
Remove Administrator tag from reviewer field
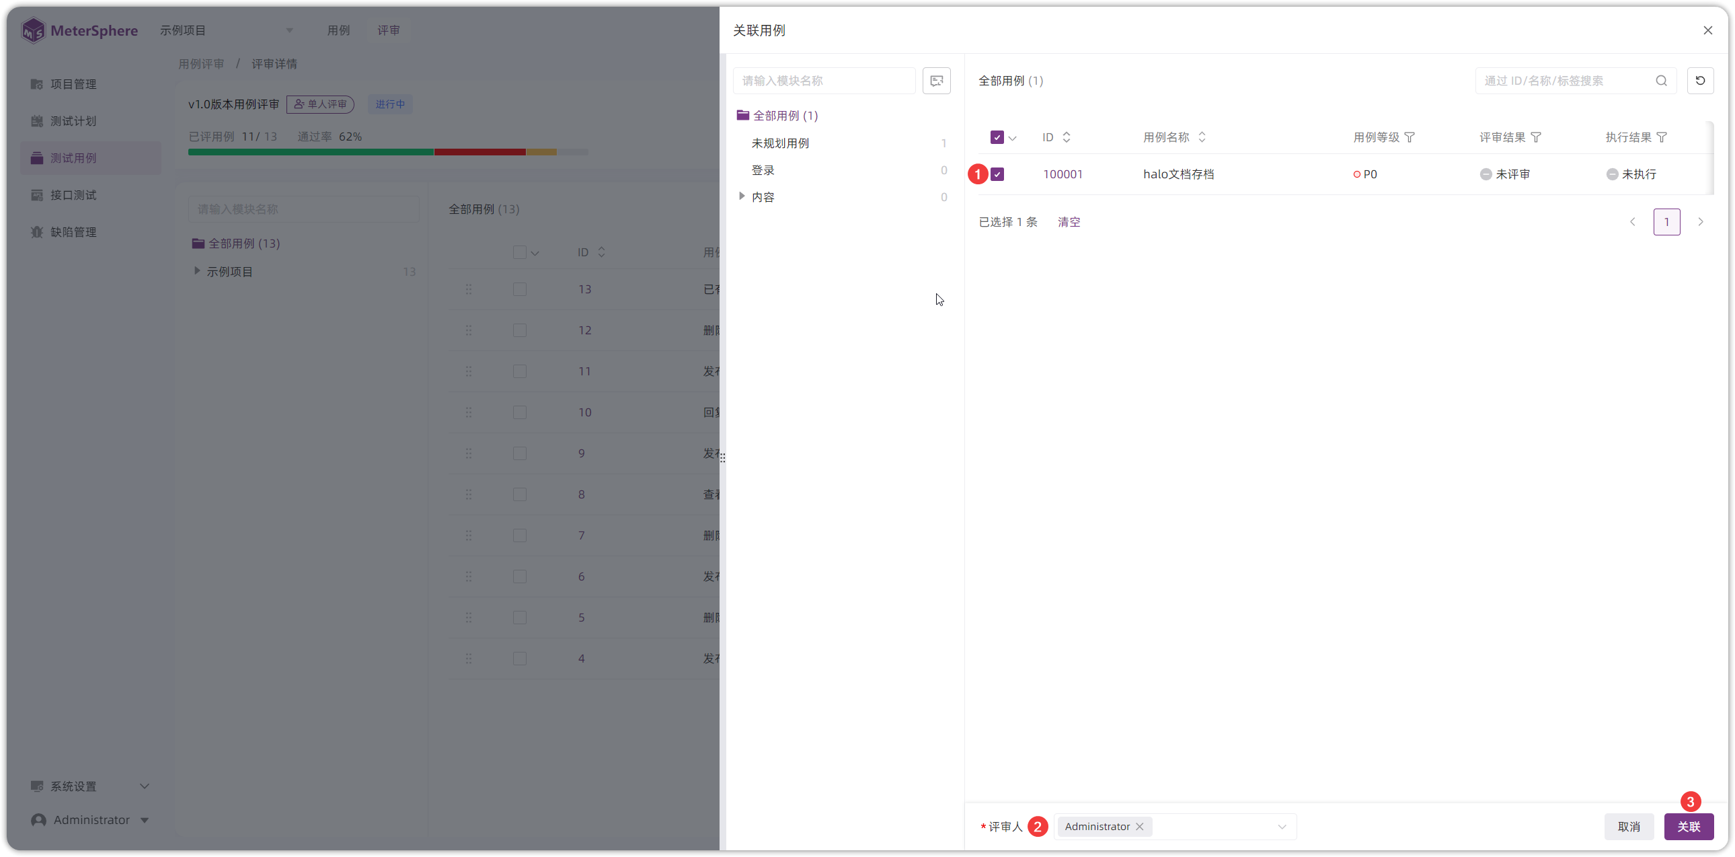pos(1140,827)
